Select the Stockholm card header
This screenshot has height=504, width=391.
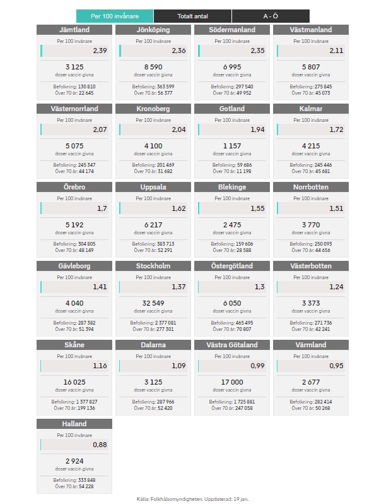(153, 266)
